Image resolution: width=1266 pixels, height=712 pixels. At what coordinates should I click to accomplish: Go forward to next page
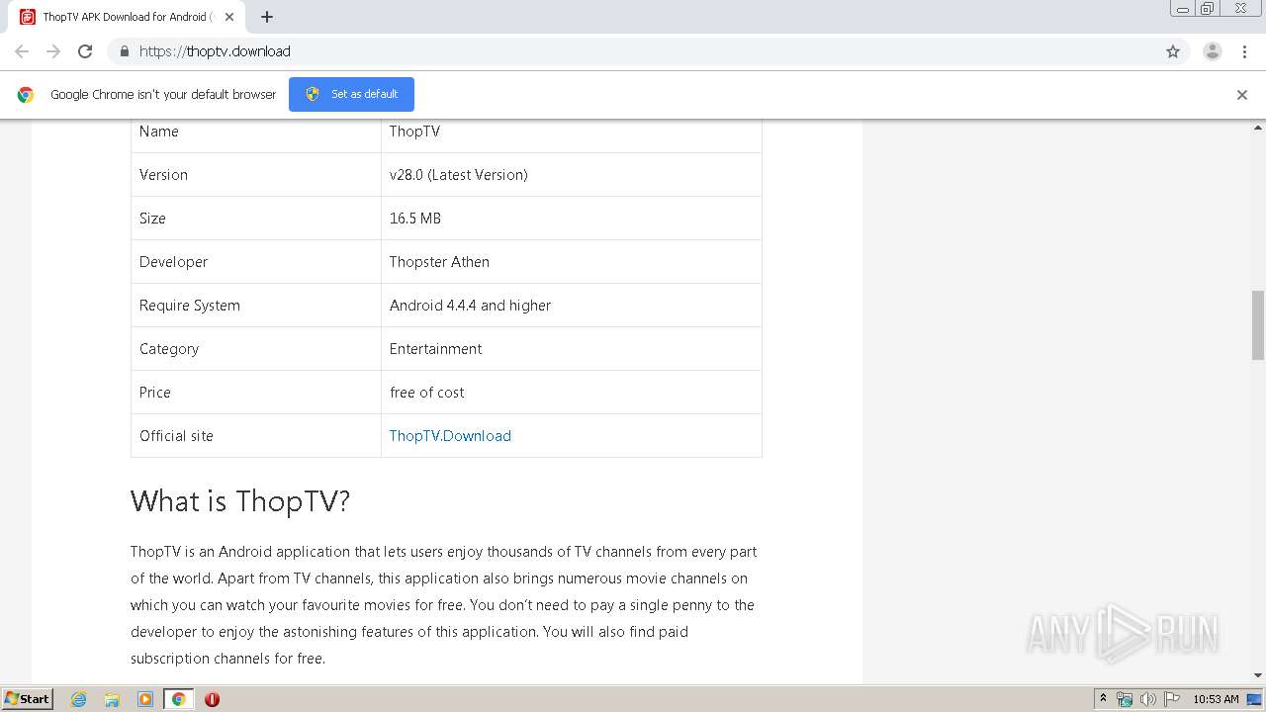[53, 51]
